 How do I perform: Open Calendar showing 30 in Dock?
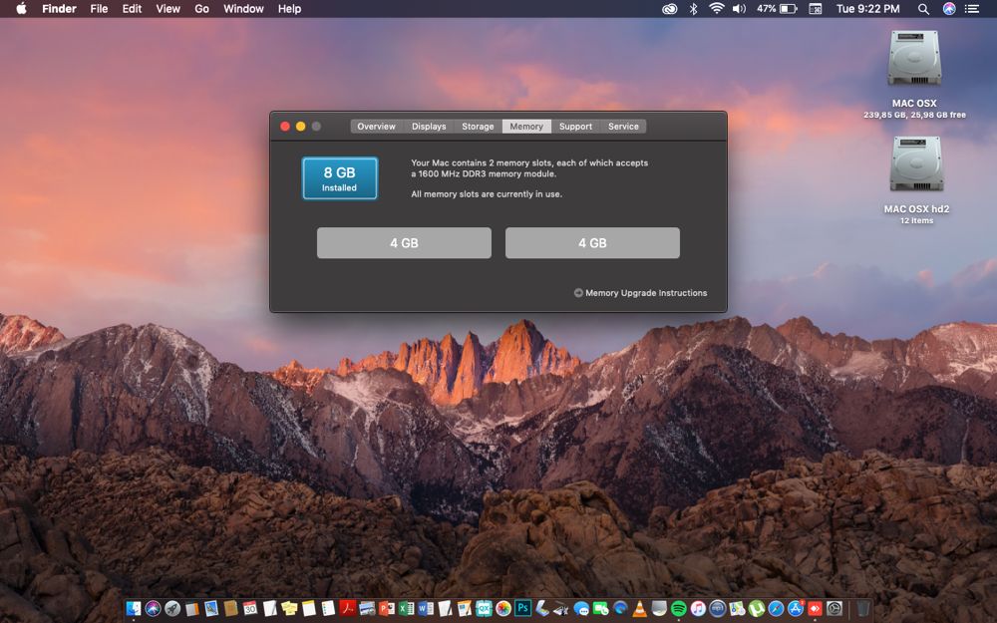coord(250,608)
